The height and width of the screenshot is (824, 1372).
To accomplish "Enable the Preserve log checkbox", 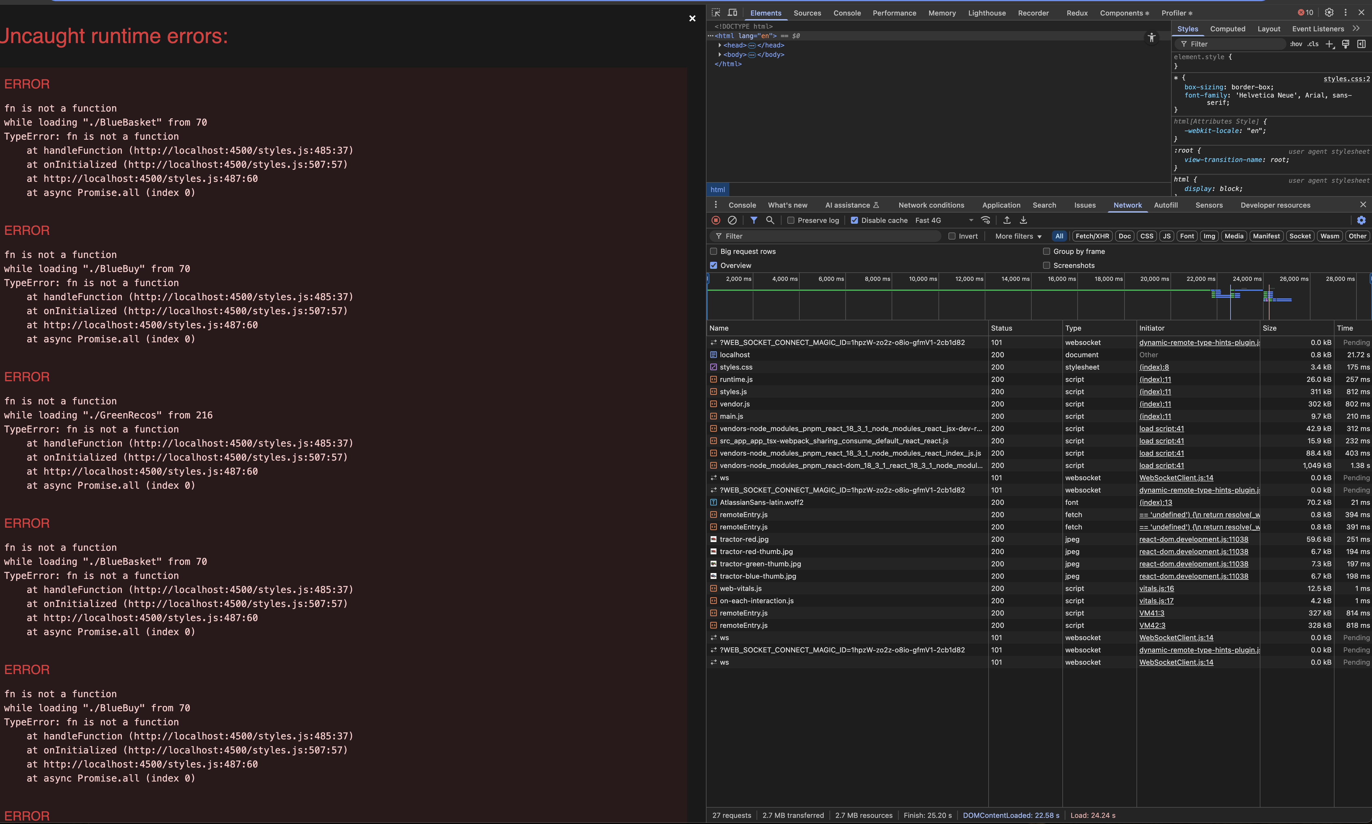I will [791, 220].
